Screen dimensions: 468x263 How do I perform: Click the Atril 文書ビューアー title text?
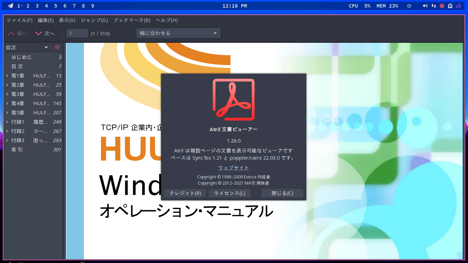234,129
